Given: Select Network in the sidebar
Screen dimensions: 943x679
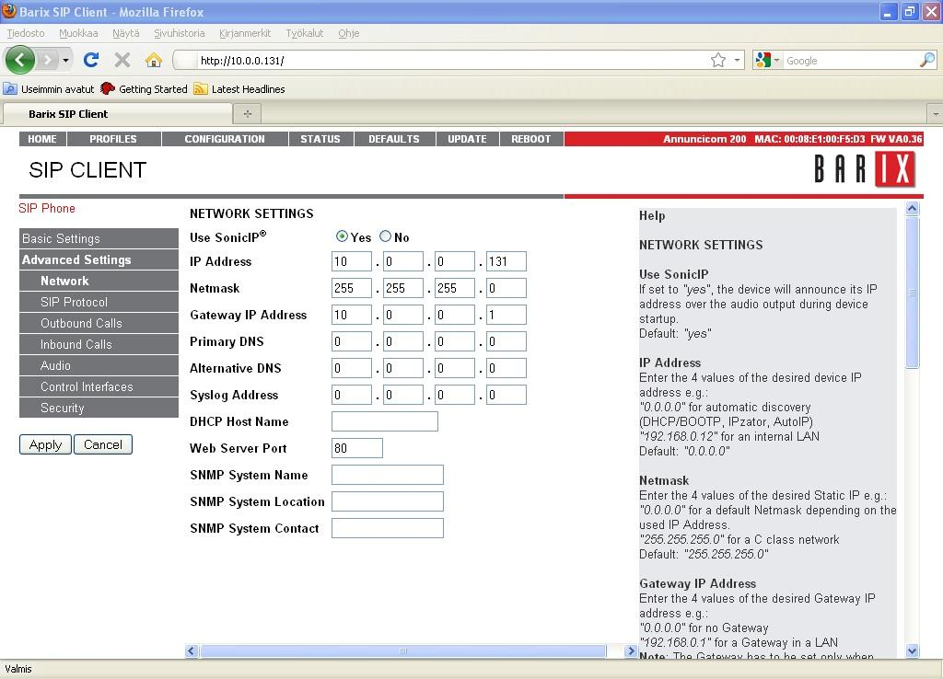Looking at the screenshot, I should coord(99,281).
